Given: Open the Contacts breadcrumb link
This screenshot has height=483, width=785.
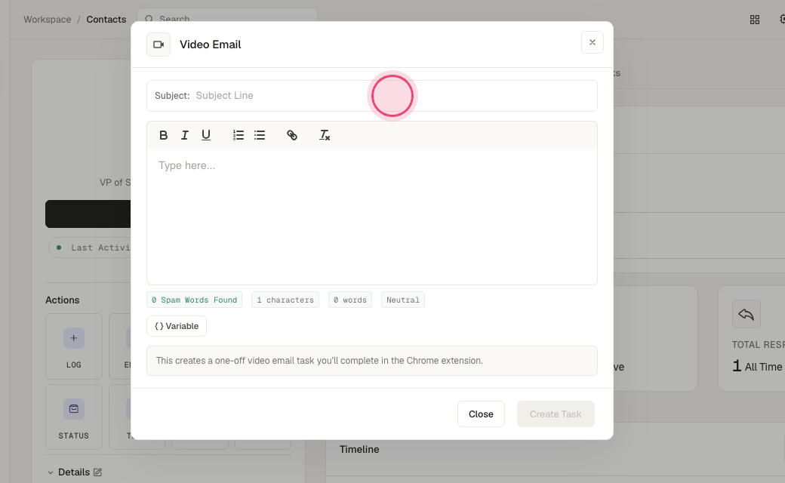Looking at the screenshot, I should coord(106,20).
